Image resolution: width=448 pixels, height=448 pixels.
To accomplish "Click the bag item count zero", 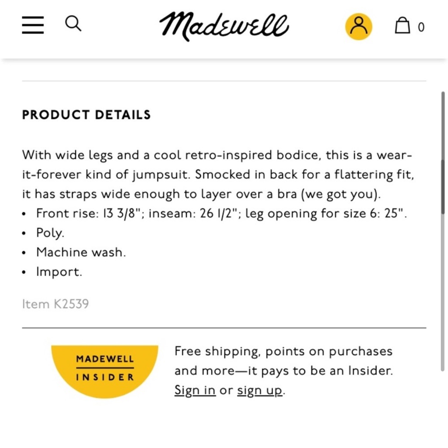I will (421, 27).
